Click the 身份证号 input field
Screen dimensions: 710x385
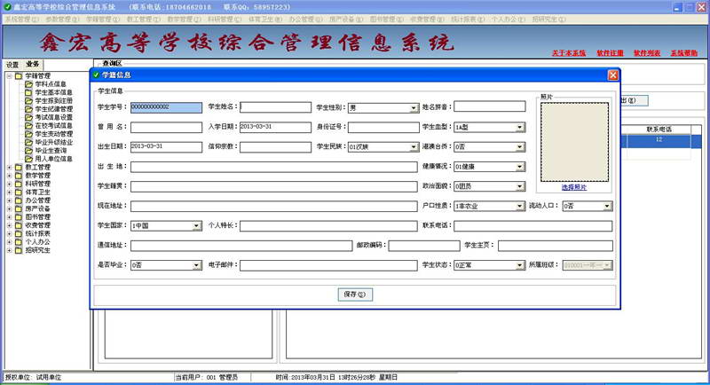coord(383,127)
